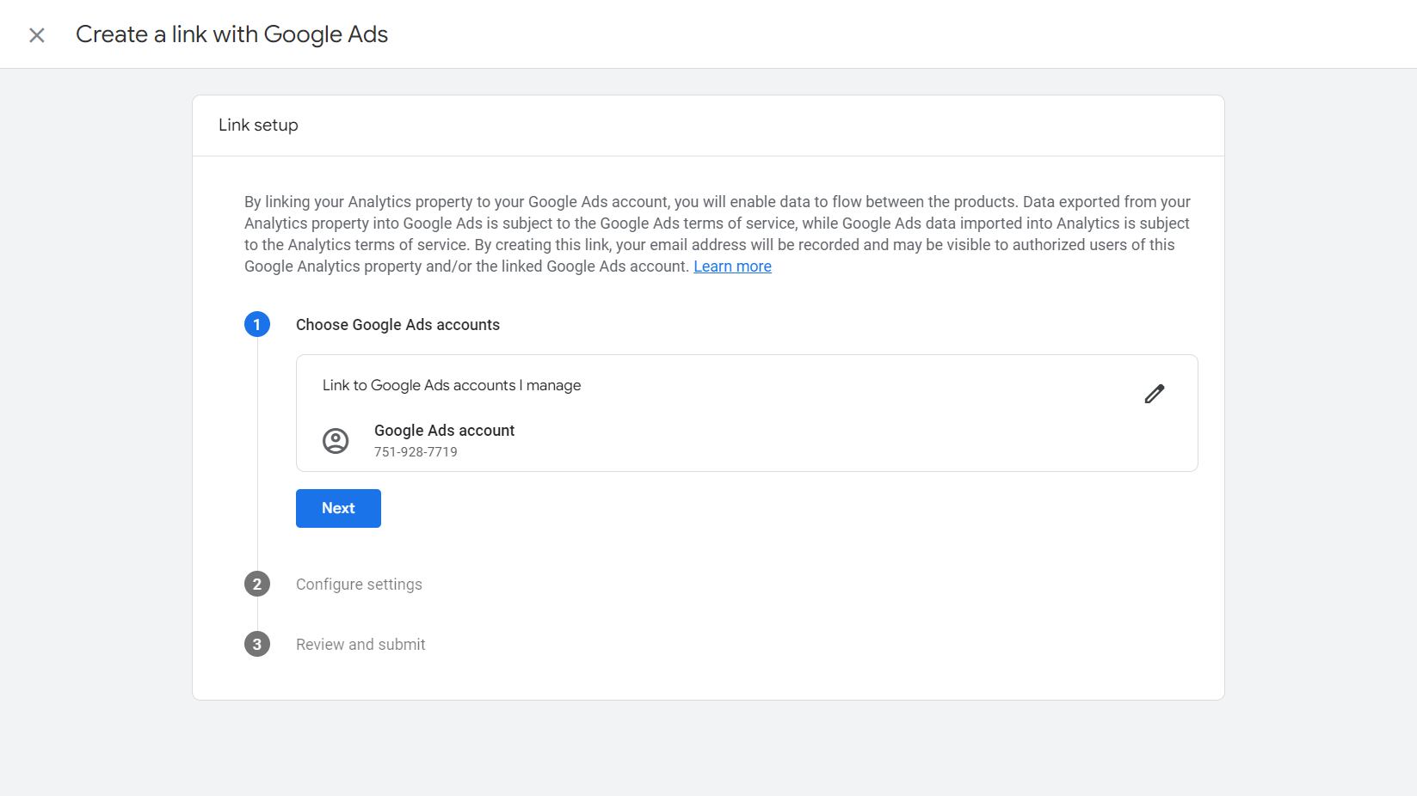
Task: Open the Learn more link
Action: pyautogui.click(x=732, y=266)
